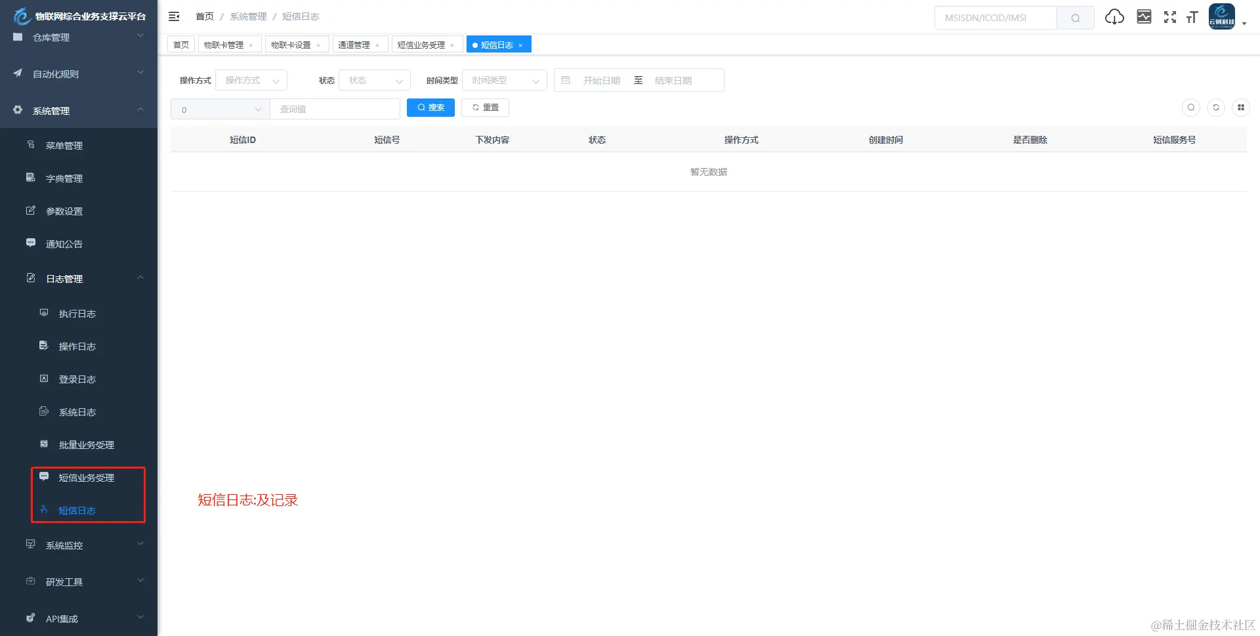Click the 下发内容 column header

pos(492,140)
